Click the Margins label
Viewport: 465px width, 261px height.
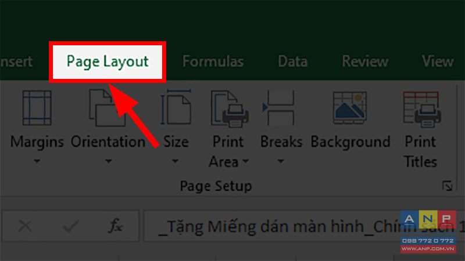[37, 142]
